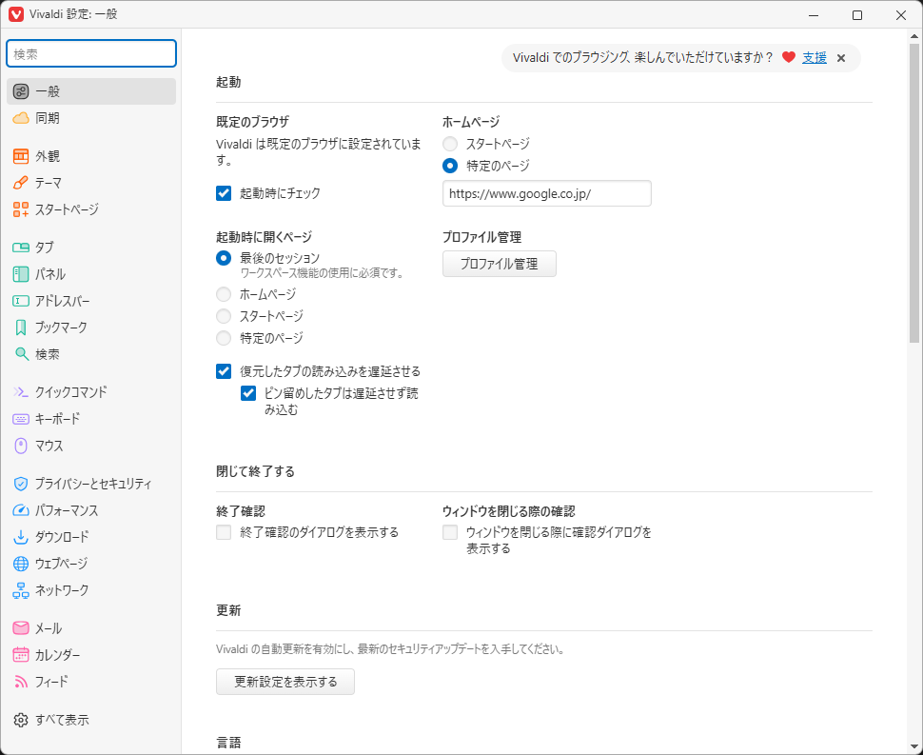
Task: Click the homepage URL input field
Action: pos(546,193)
